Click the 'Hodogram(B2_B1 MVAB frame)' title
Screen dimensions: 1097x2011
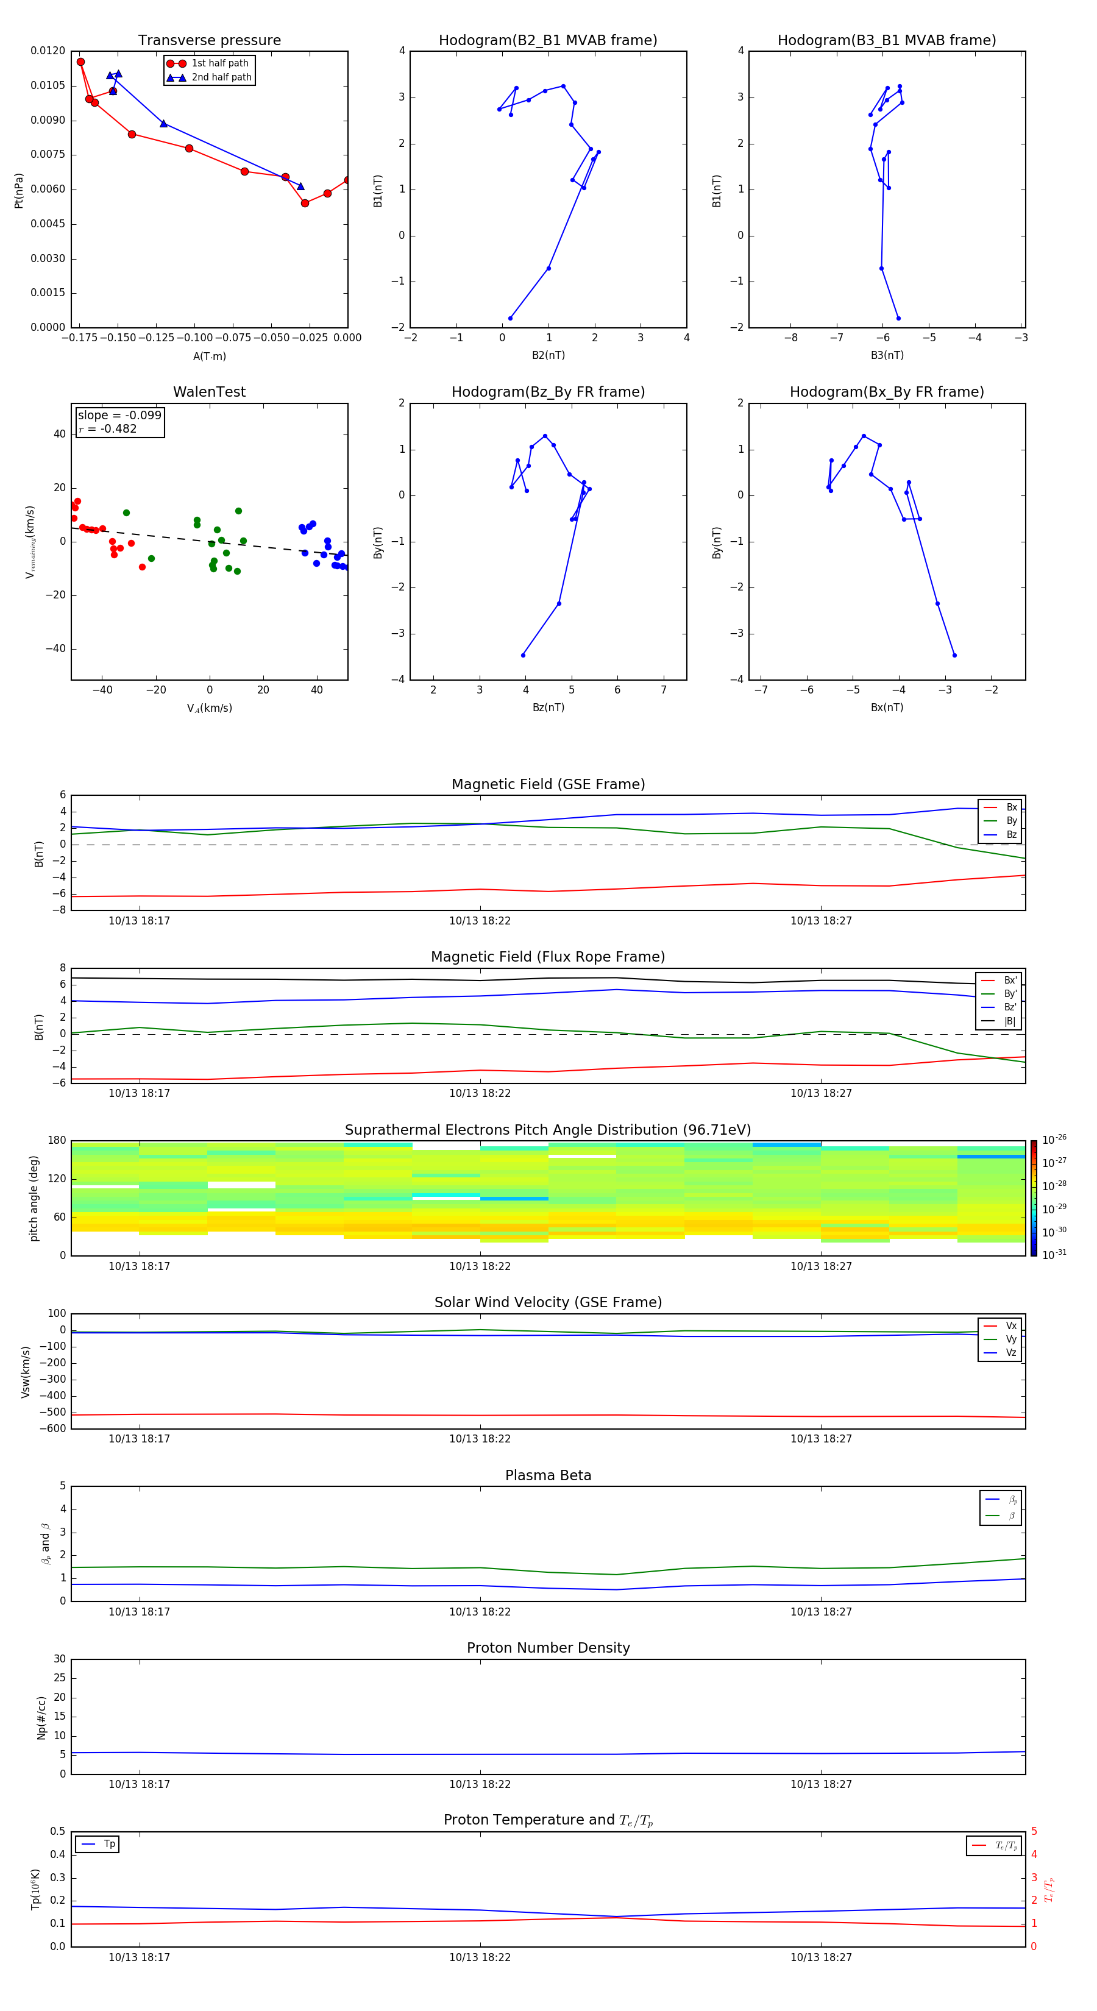[548, 40]
